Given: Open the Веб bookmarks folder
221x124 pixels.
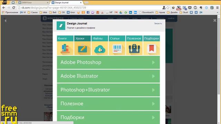Looking at the screenshot, I should [x=53, y=12].
